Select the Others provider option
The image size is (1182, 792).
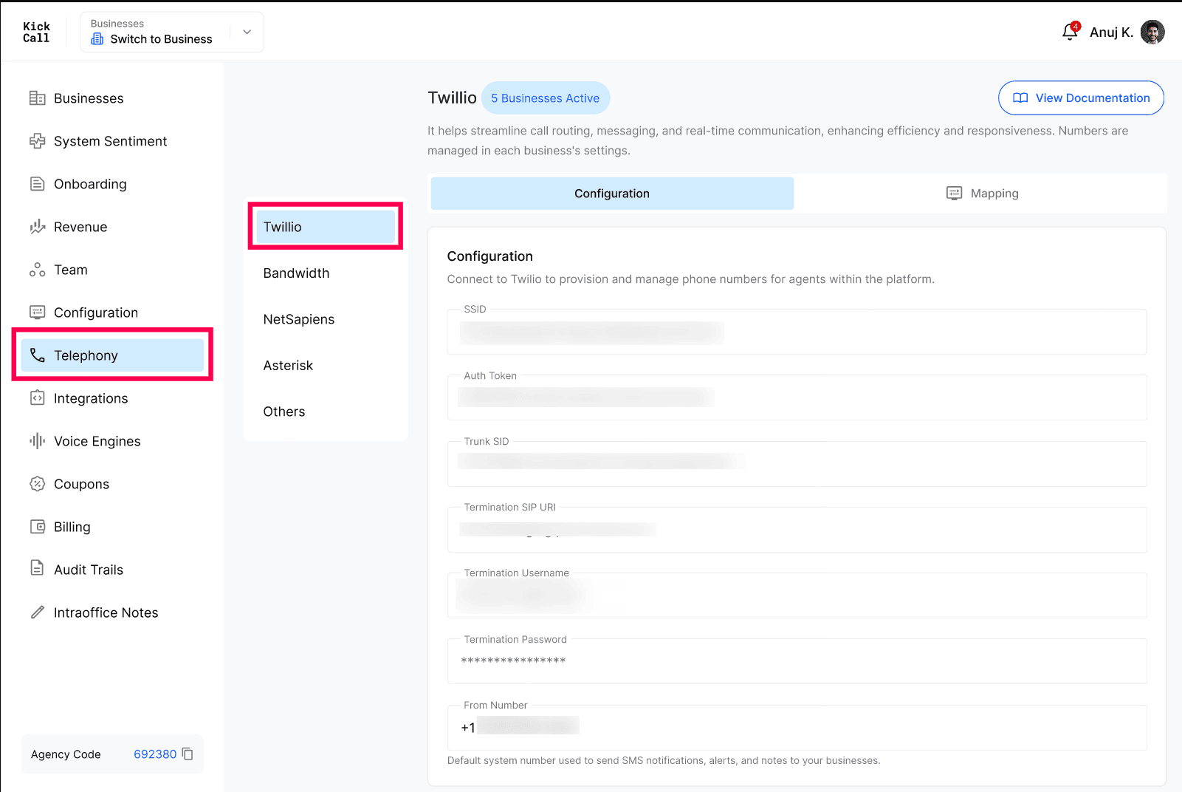click(326, 412)
